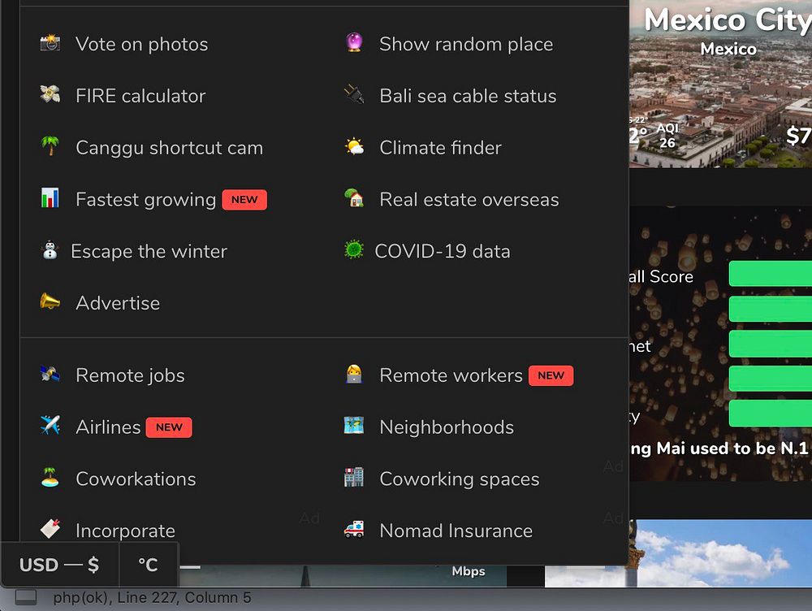Open the Coworkations entry
The height and width of the screenshot is (611, 812).
click(x=136, y=479)
